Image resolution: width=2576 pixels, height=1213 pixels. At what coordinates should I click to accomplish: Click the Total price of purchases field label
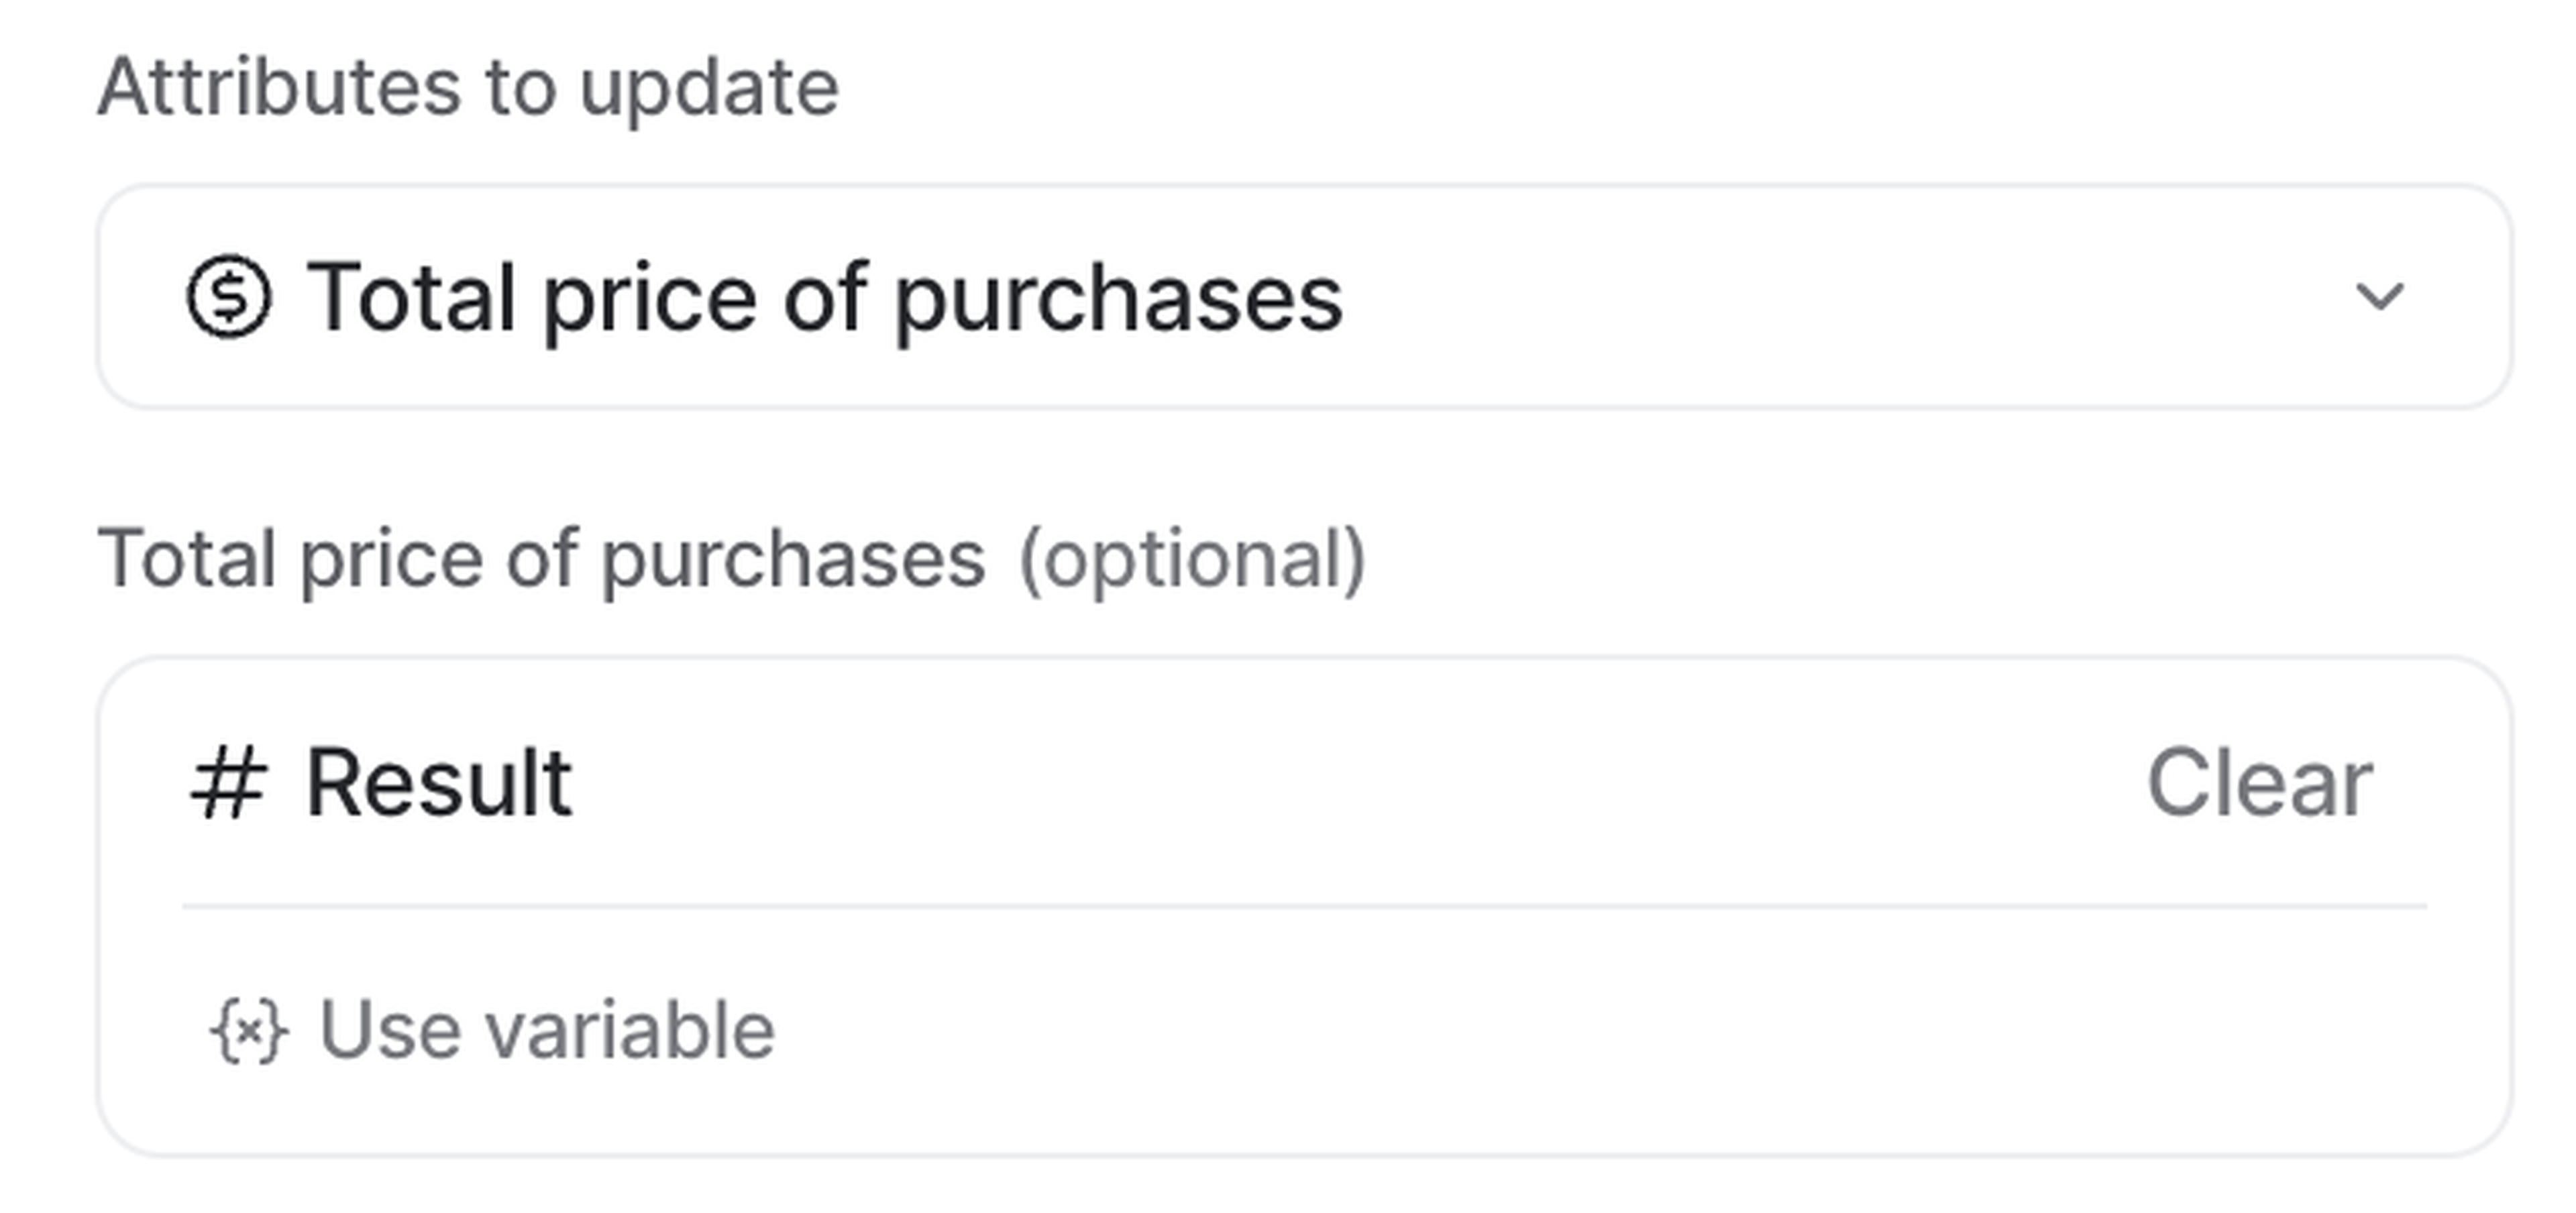pos(540,559)
